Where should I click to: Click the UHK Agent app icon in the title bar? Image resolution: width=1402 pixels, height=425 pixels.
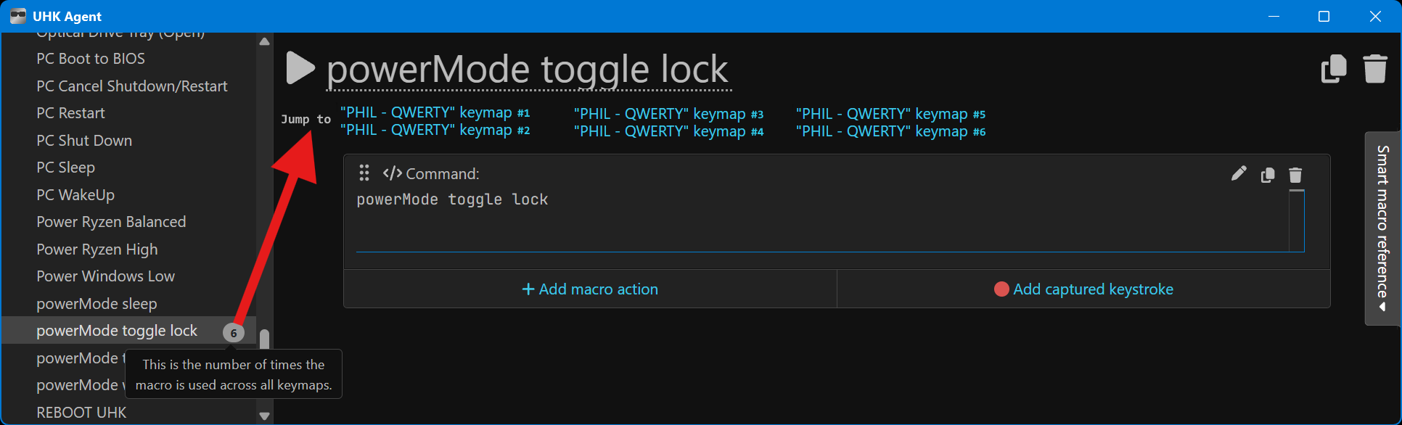(18, 16)
